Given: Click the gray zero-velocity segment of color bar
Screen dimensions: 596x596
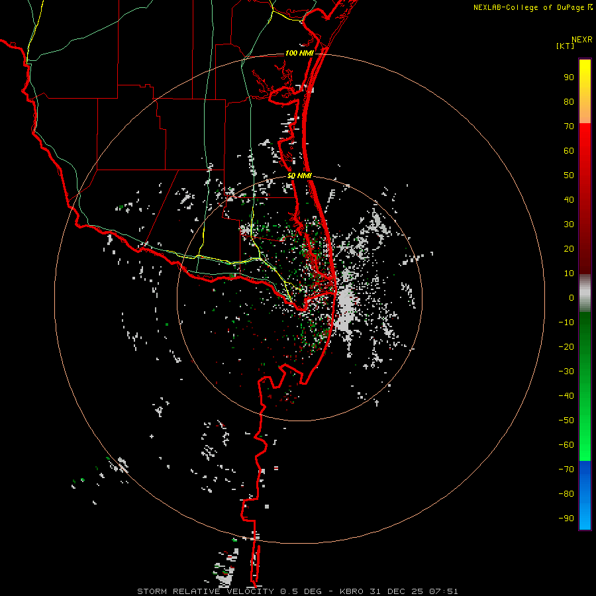Looking at the screenshot, I should tap(585, 293).
